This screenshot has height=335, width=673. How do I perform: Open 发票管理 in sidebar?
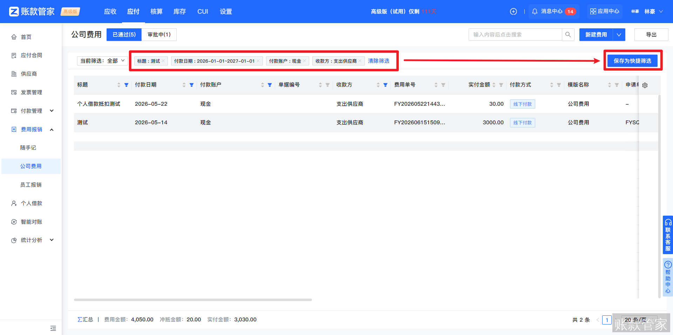click(31, 92)
